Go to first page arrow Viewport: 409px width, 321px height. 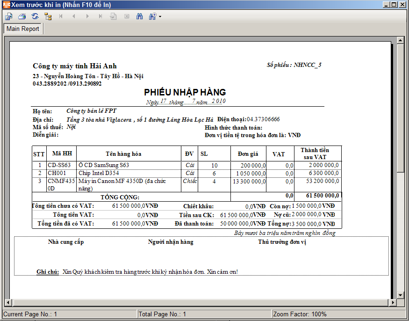click(x=61, y=16)
